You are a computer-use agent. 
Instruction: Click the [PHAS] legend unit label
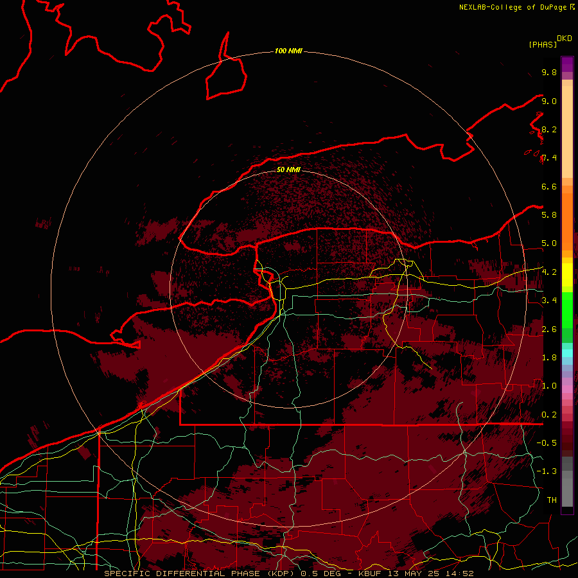pyautogui.click(x=543, y=44)
